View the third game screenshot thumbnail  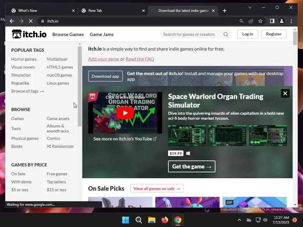[268, 135]
